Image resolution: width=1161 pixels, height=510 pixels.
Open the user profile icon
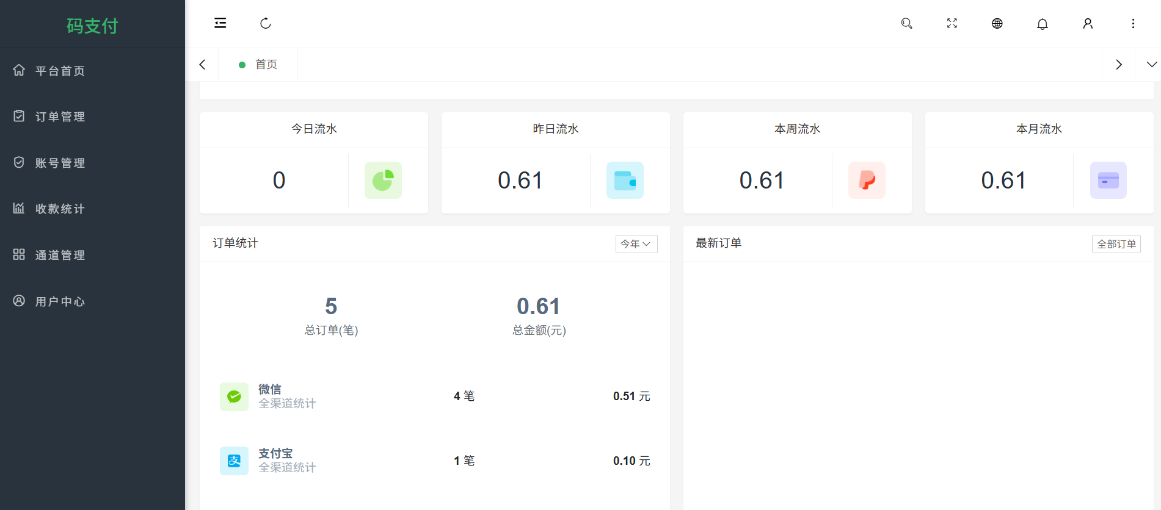[1087, 23]
